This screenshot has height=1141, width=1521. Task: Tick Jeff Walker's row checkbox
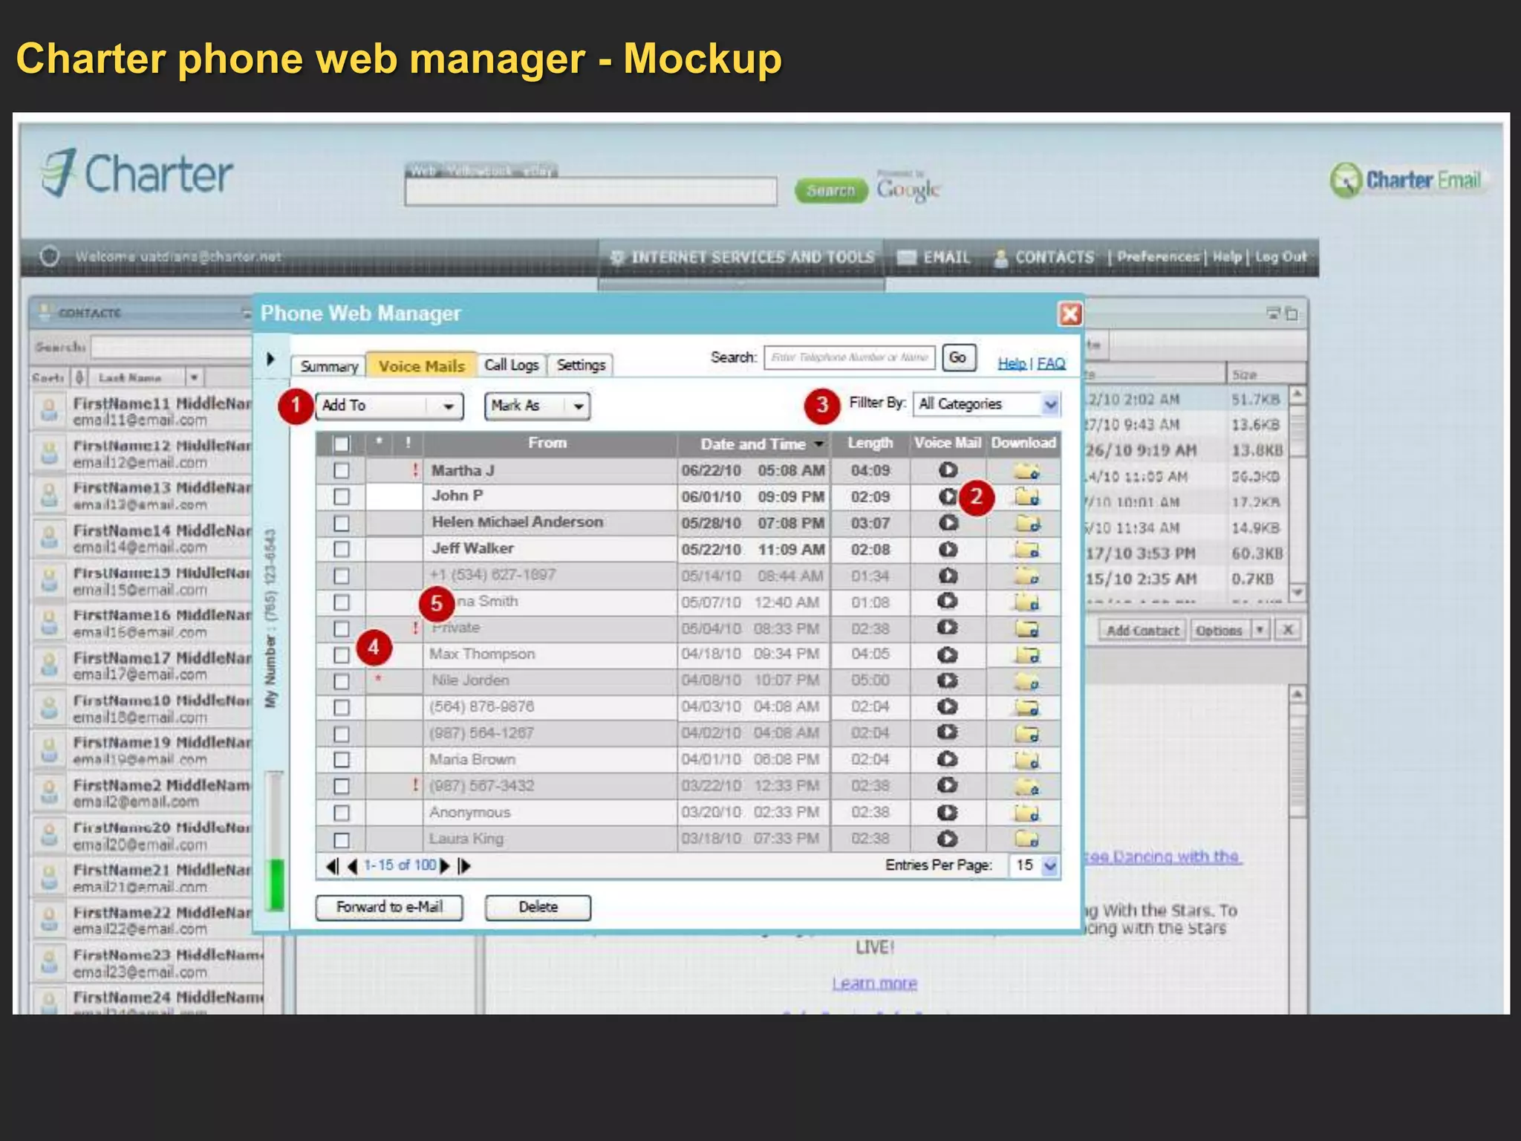341,549
